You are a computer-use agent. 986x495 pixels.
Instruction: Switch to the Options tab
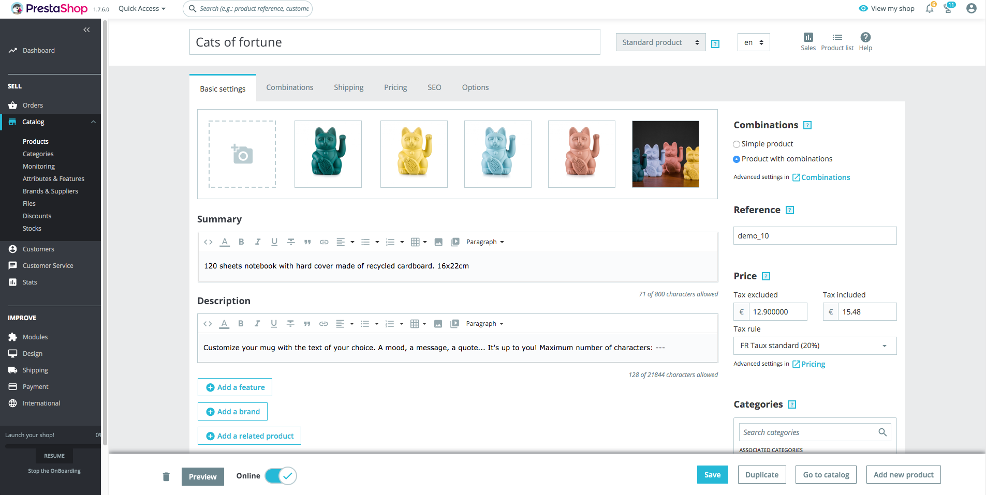click(475, 87)
